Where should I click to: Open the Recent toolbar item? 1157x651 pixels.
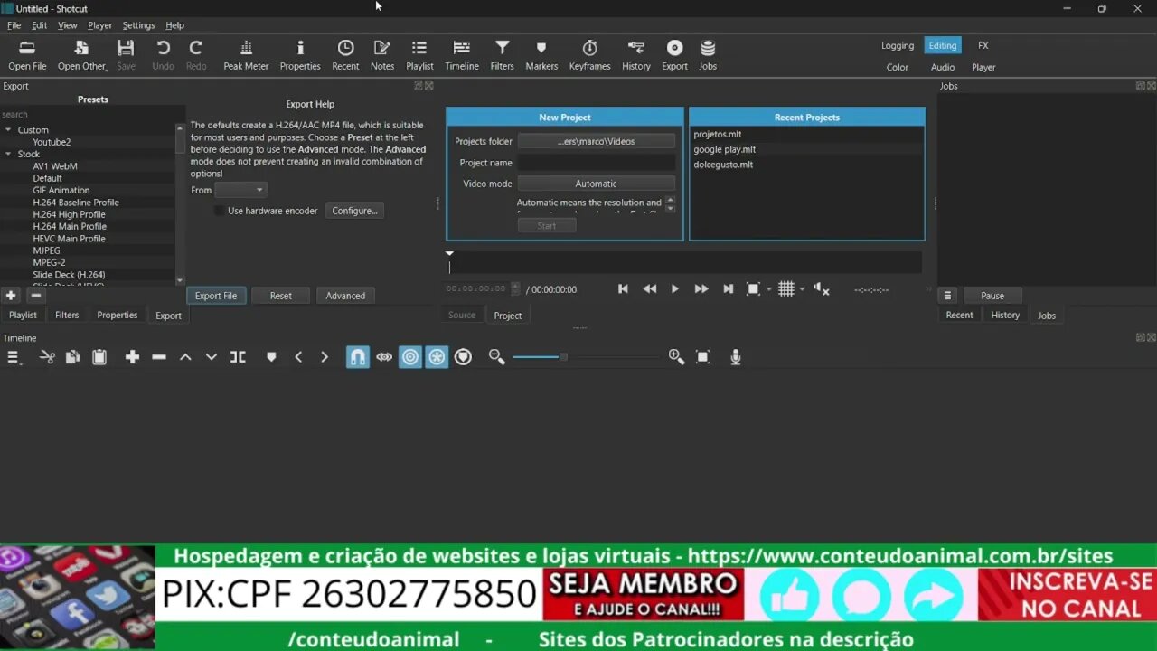click(x=345, y=55)
